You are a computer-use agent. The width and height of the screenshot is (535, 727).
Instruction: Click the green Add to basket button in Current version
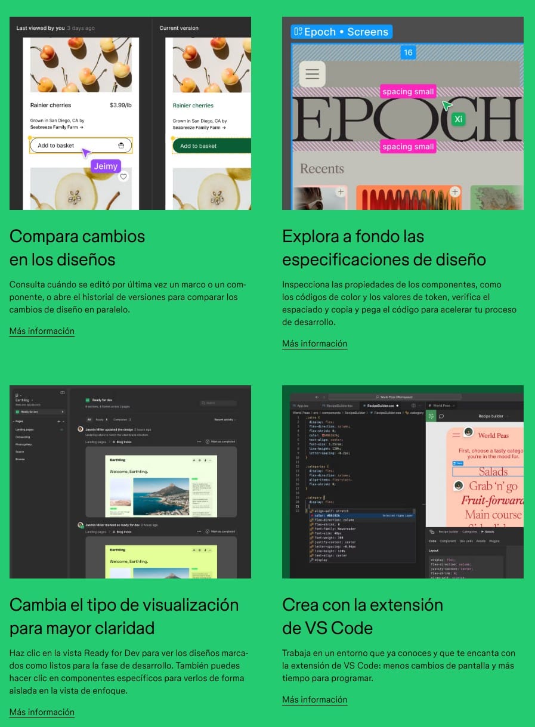coord(212,146)
